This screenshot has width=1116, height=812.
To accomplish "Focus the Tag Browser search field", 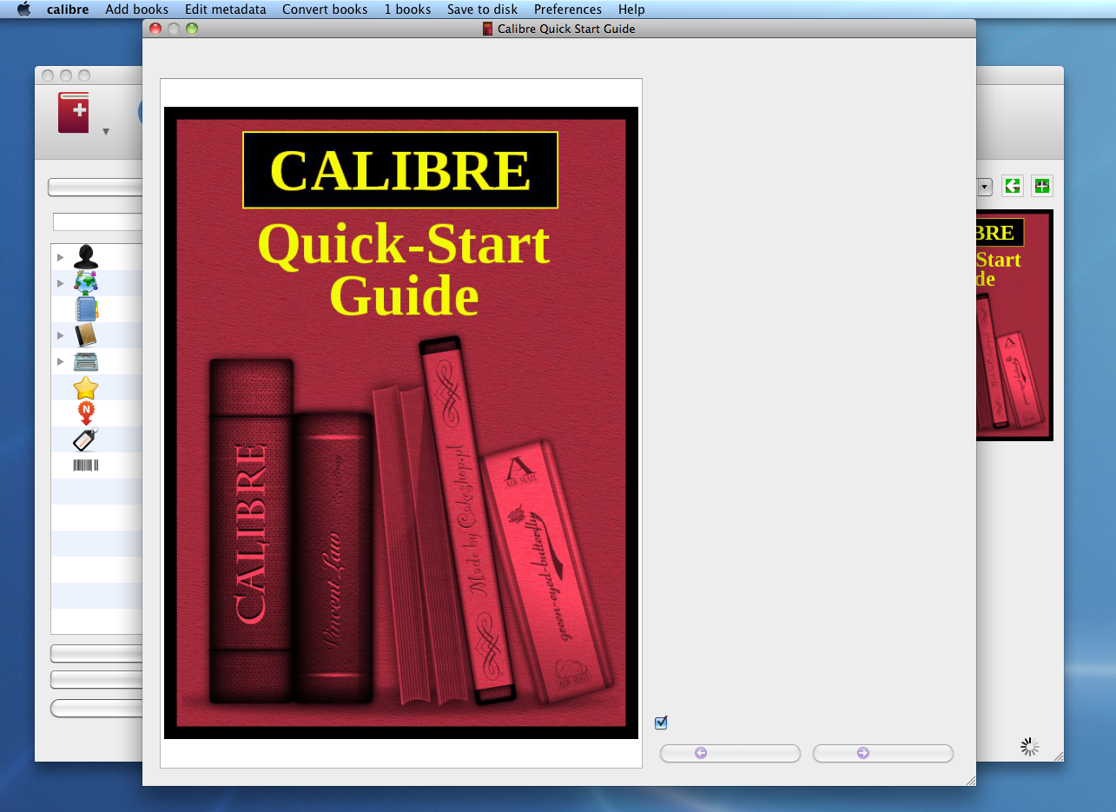I will tap(97, 222).
